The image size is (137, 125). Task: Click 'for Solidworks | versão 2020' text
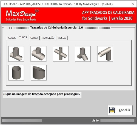[107, 18]
